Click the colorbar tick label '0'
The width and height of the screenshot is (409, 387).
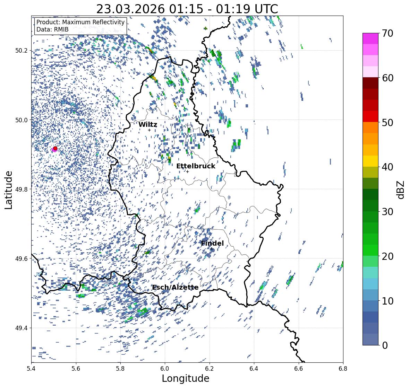coord(385,345)
